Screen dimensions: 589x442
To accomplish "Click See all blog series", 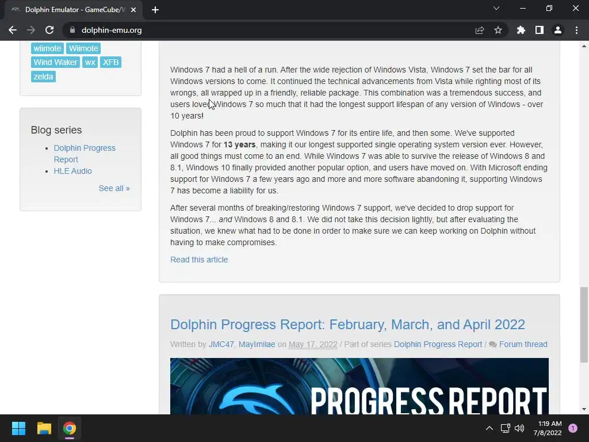I will tap(114, 188).
